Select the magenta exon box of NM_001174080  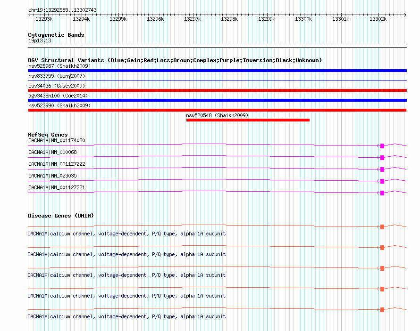(x=382, y=146)
